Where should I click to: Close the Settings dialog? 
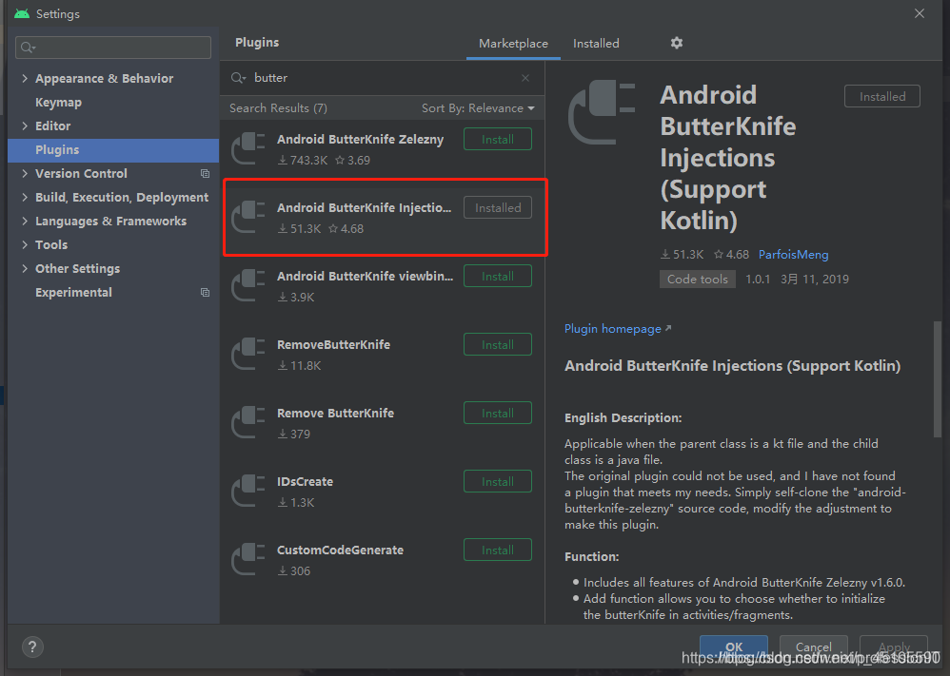[920, 13]
